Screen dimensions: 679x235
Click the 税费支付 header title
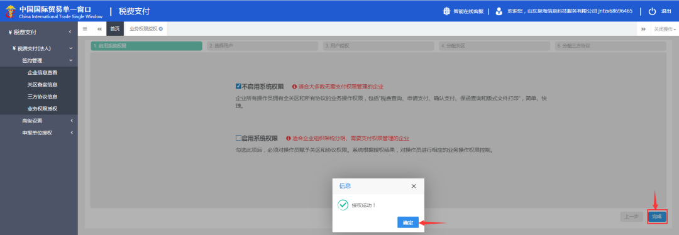135,11
